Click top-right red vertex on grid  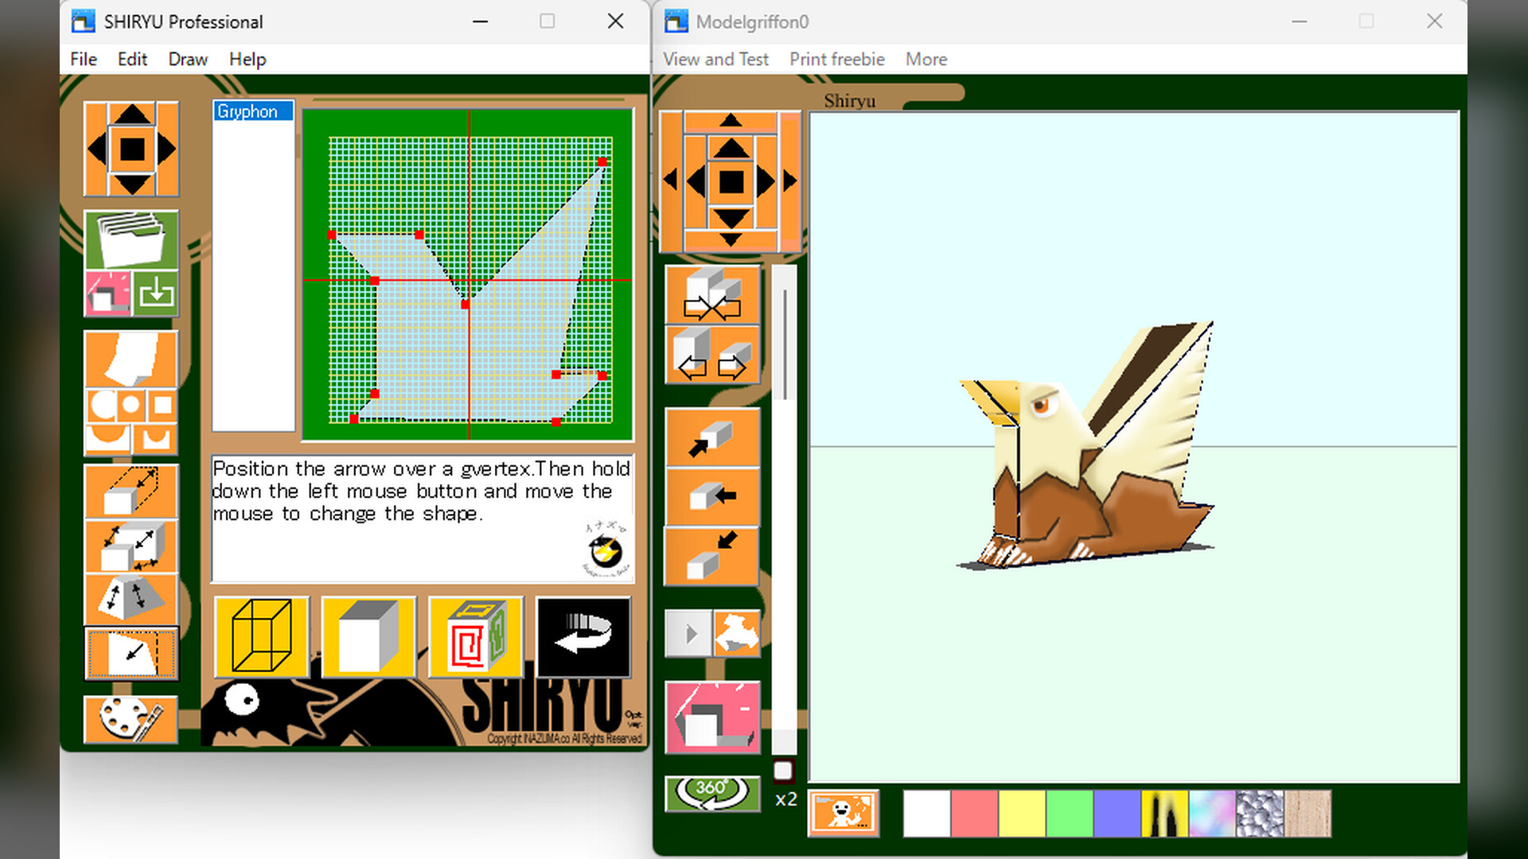pyautogui.click(x=602, y=161)
